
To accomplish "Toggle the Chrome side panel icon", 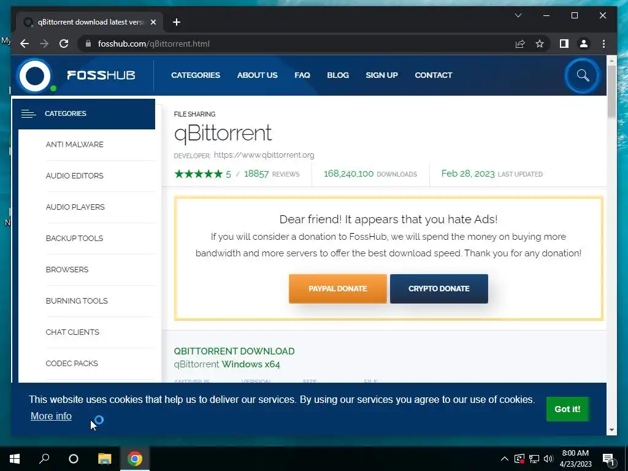I will pos(564,44).
